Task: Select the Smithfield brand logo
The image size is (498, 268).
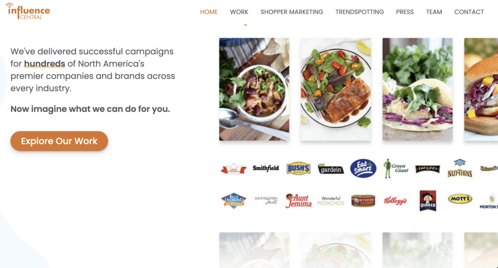Action: pos(266,168)
